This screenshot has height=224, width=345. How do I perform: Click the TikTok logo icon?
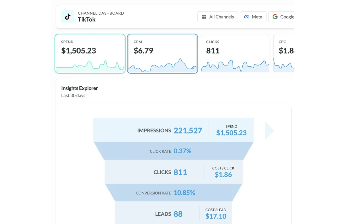68,17
